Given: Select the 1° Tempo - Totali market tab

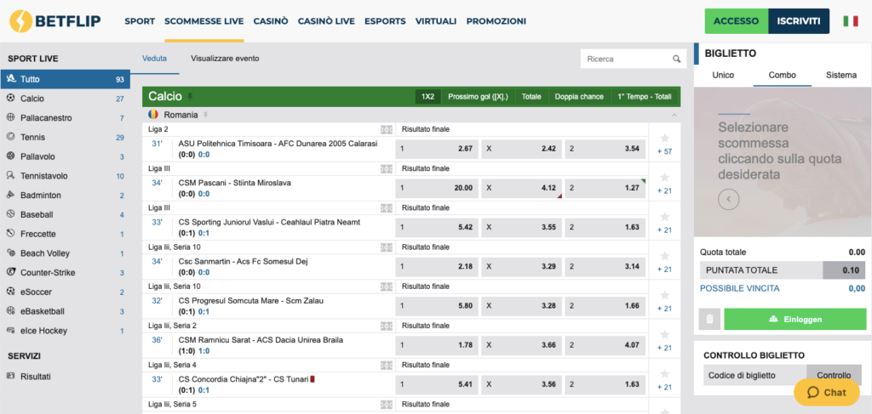Looking at the screenshot, I should (644, 97).
